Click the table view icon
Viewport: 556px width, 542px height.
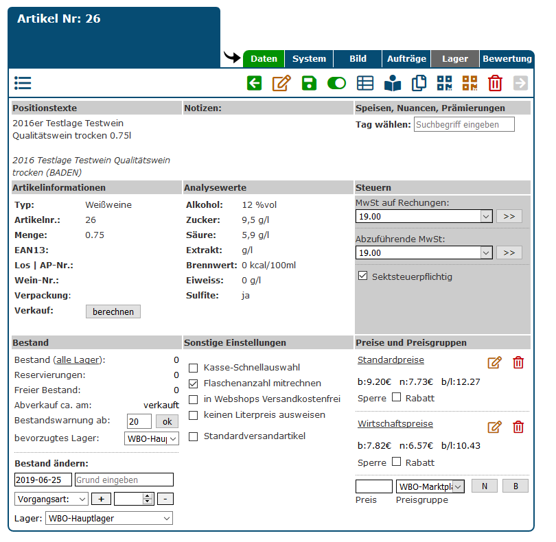click(365, 84)
